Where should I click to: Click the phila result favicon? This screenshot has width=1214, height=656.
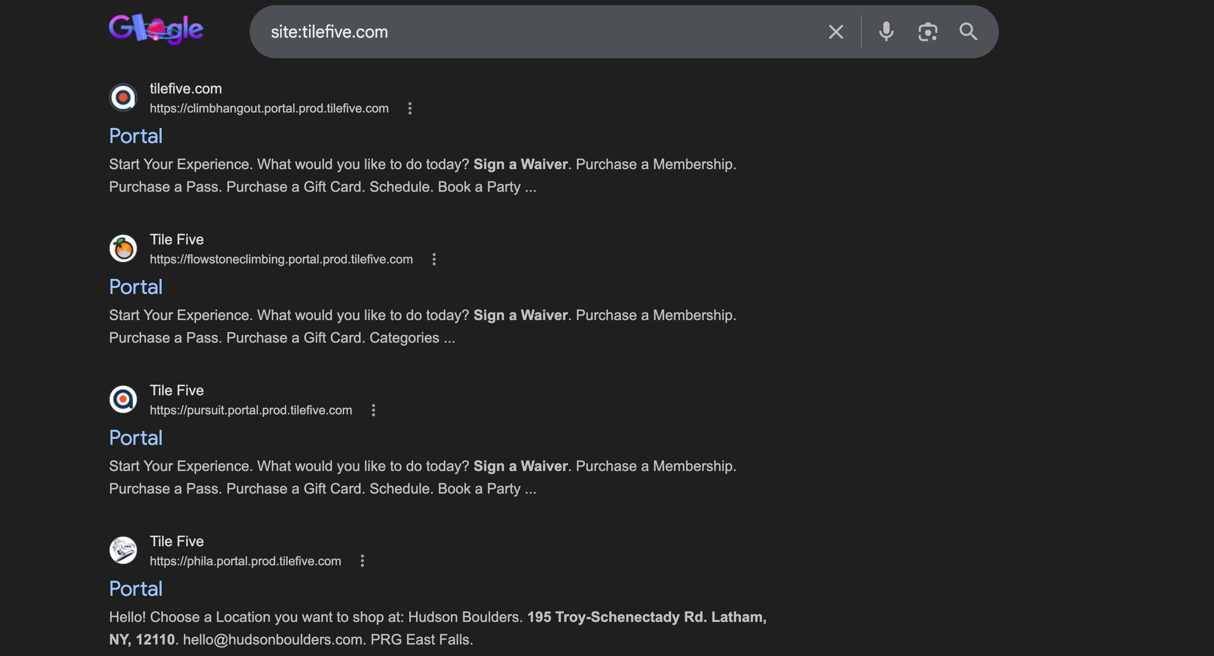click(x=123, y=550)
